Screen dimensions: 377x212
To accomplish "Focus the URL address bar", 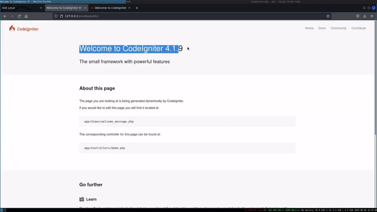I will 191,16.
